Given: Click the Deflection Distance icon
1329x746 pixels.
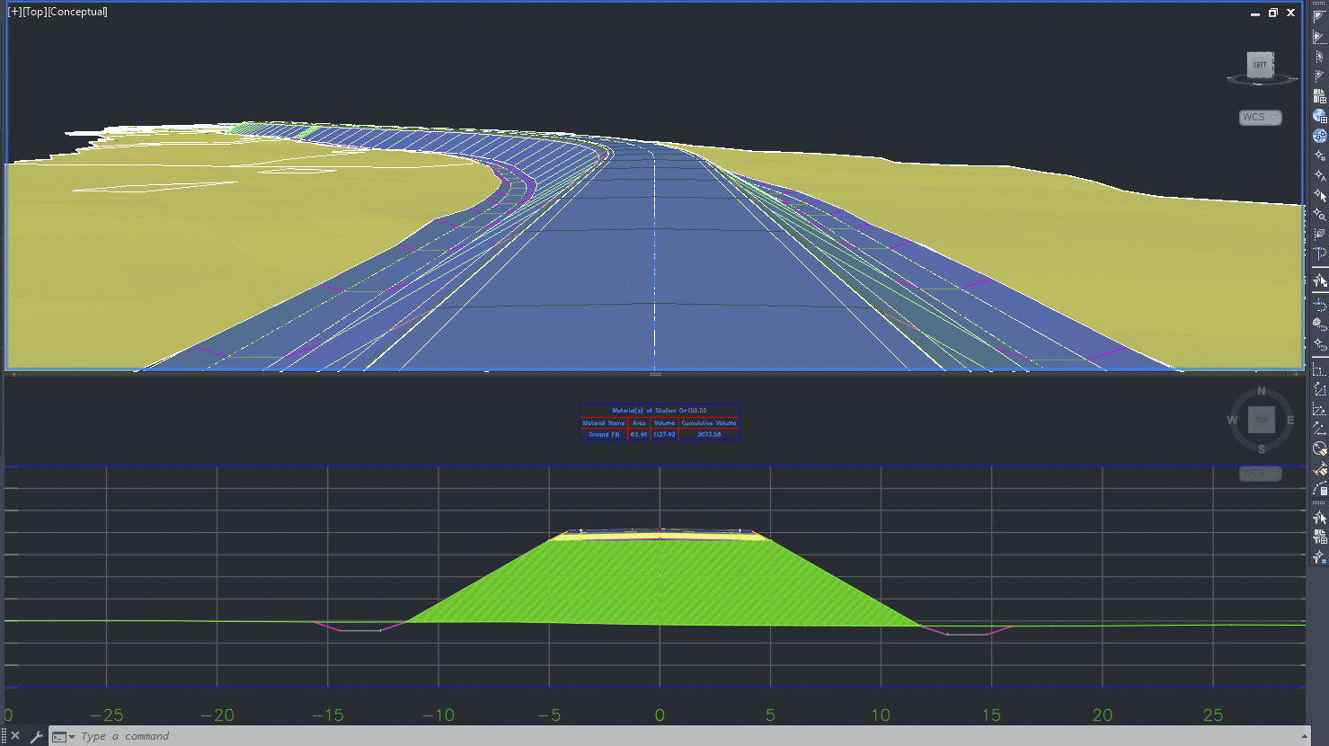Looking at the screenshot, I should point(1319,76).
